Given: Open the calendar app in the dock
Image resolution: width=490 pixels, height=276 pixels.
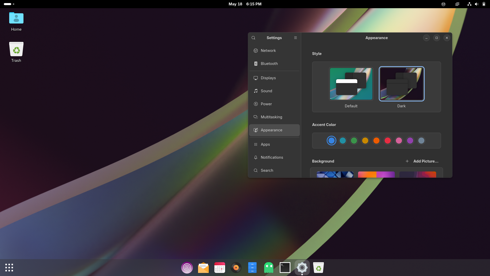Looking at the screenshot, I should tap(220, 268).
